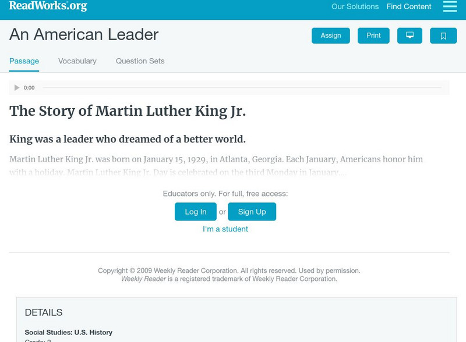Open the hamburger menu icon
The image size is (466, 342).
point(450,6)
